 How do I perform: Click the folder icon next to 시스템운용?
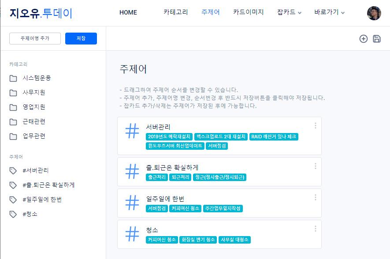(13, 78)
